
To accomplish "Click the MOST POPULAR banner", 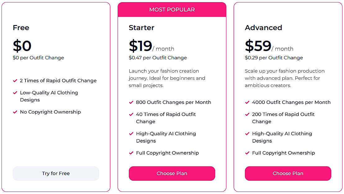I will (x=172, y=10).
